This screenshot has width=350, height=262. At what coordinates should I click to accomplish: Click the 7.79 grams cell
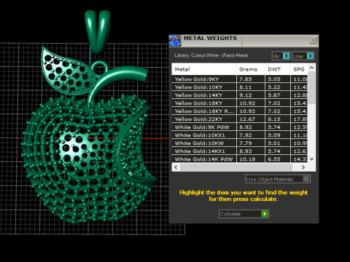tap(251, 143)
